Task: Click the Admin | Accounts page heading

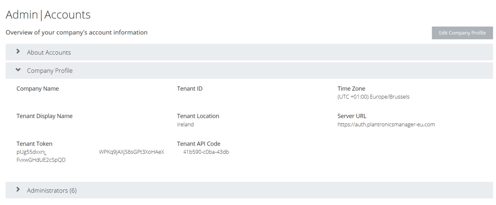Action: pos(48,15)
